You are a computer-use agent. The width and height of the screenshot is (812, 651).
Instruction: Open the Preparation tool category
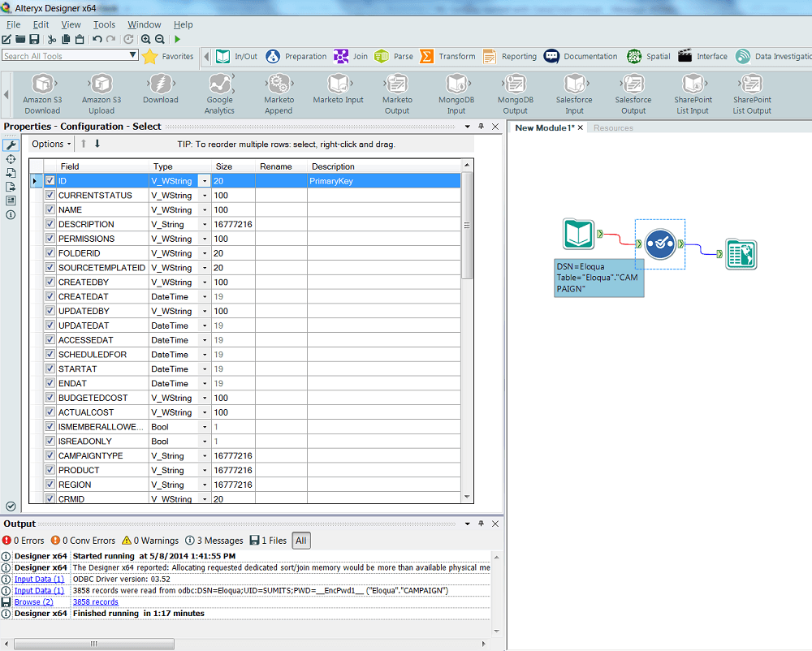point(296,56)
